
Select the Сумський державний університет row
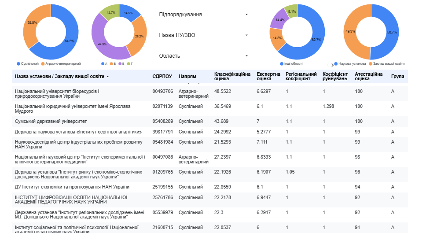[210, 121]
